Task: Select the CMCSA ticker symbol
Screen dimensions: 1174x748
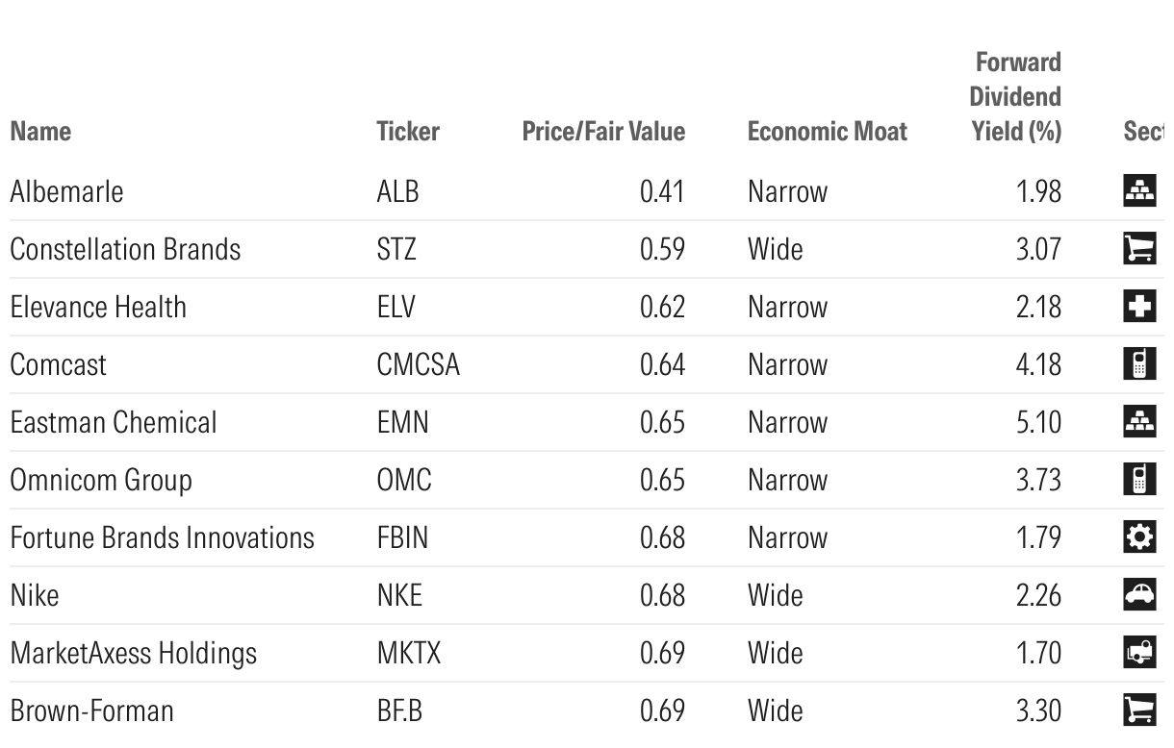Action: pos(418,364)
